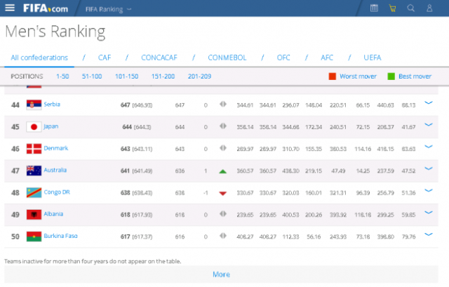449x287 pixels.
Task: Open the Congo DR team link
Action: [57, 192]
